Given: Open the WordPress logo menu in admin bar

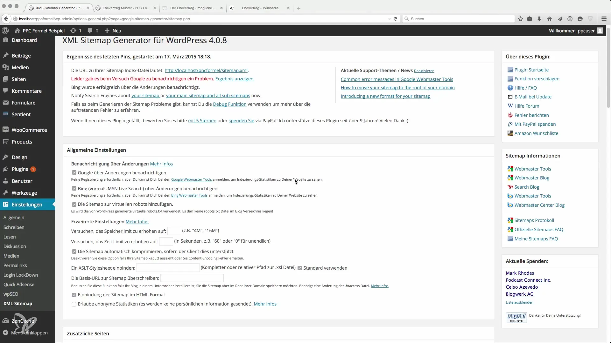Looking at the screenshot, I should (x=5, y=30).
